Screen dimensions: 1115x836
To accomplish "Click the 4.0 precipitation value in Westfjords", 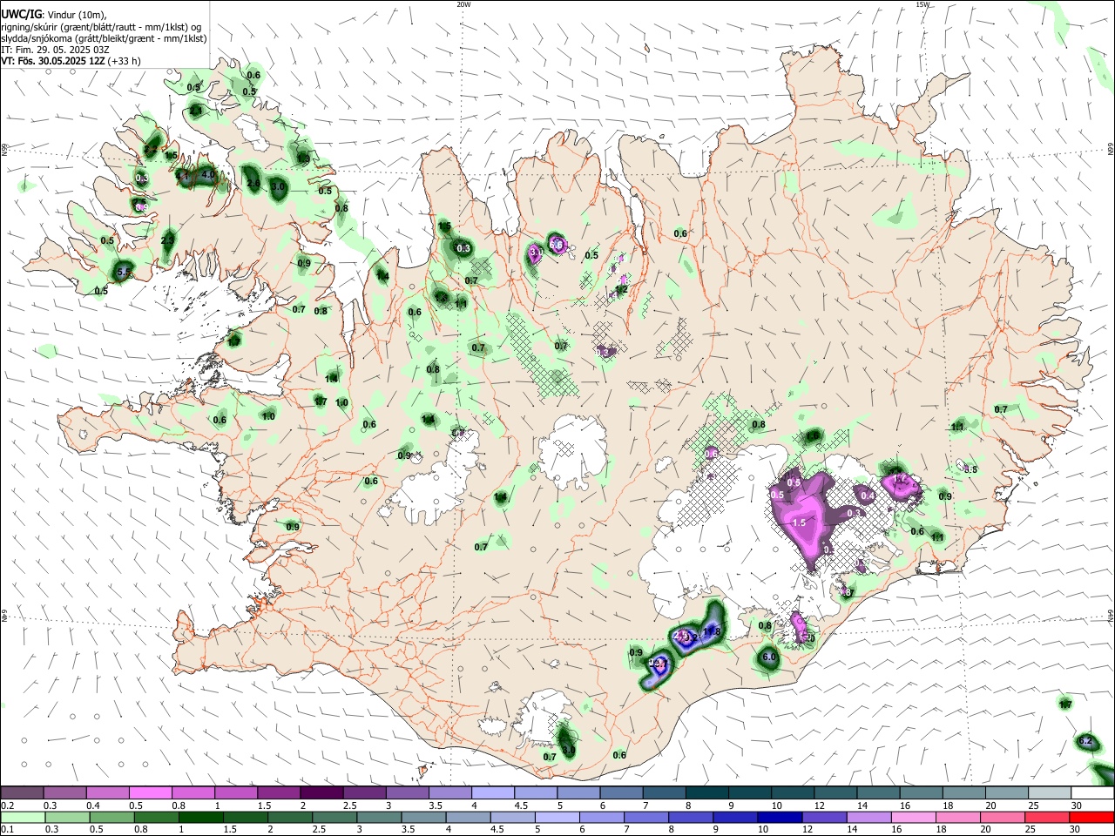I will coord(207,175).
